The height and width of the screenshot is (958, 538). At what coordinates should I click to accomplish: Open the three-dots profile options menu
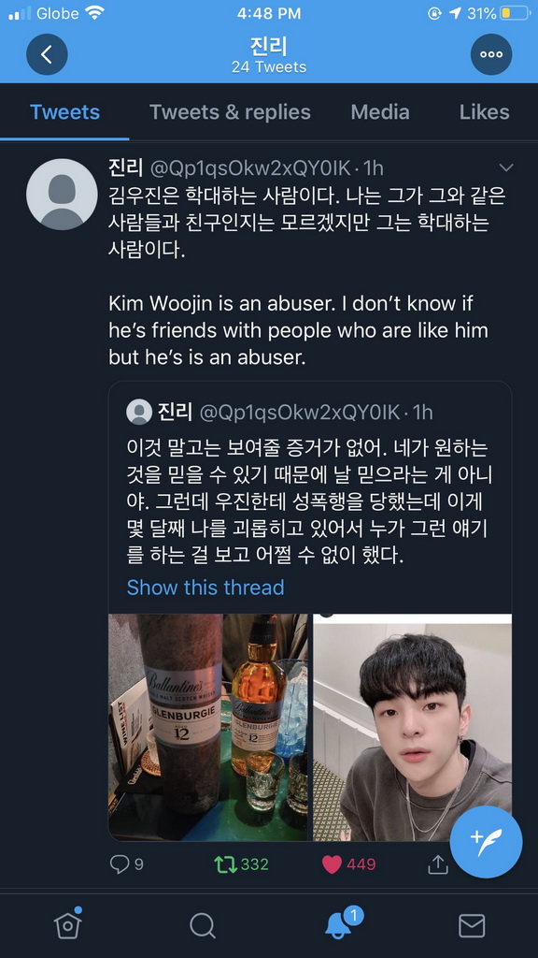491,54
